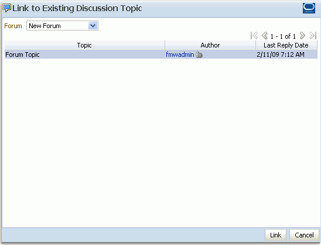Go to previous page of topics
This screenshot has width=321, height=245.
tap(265, 36)
